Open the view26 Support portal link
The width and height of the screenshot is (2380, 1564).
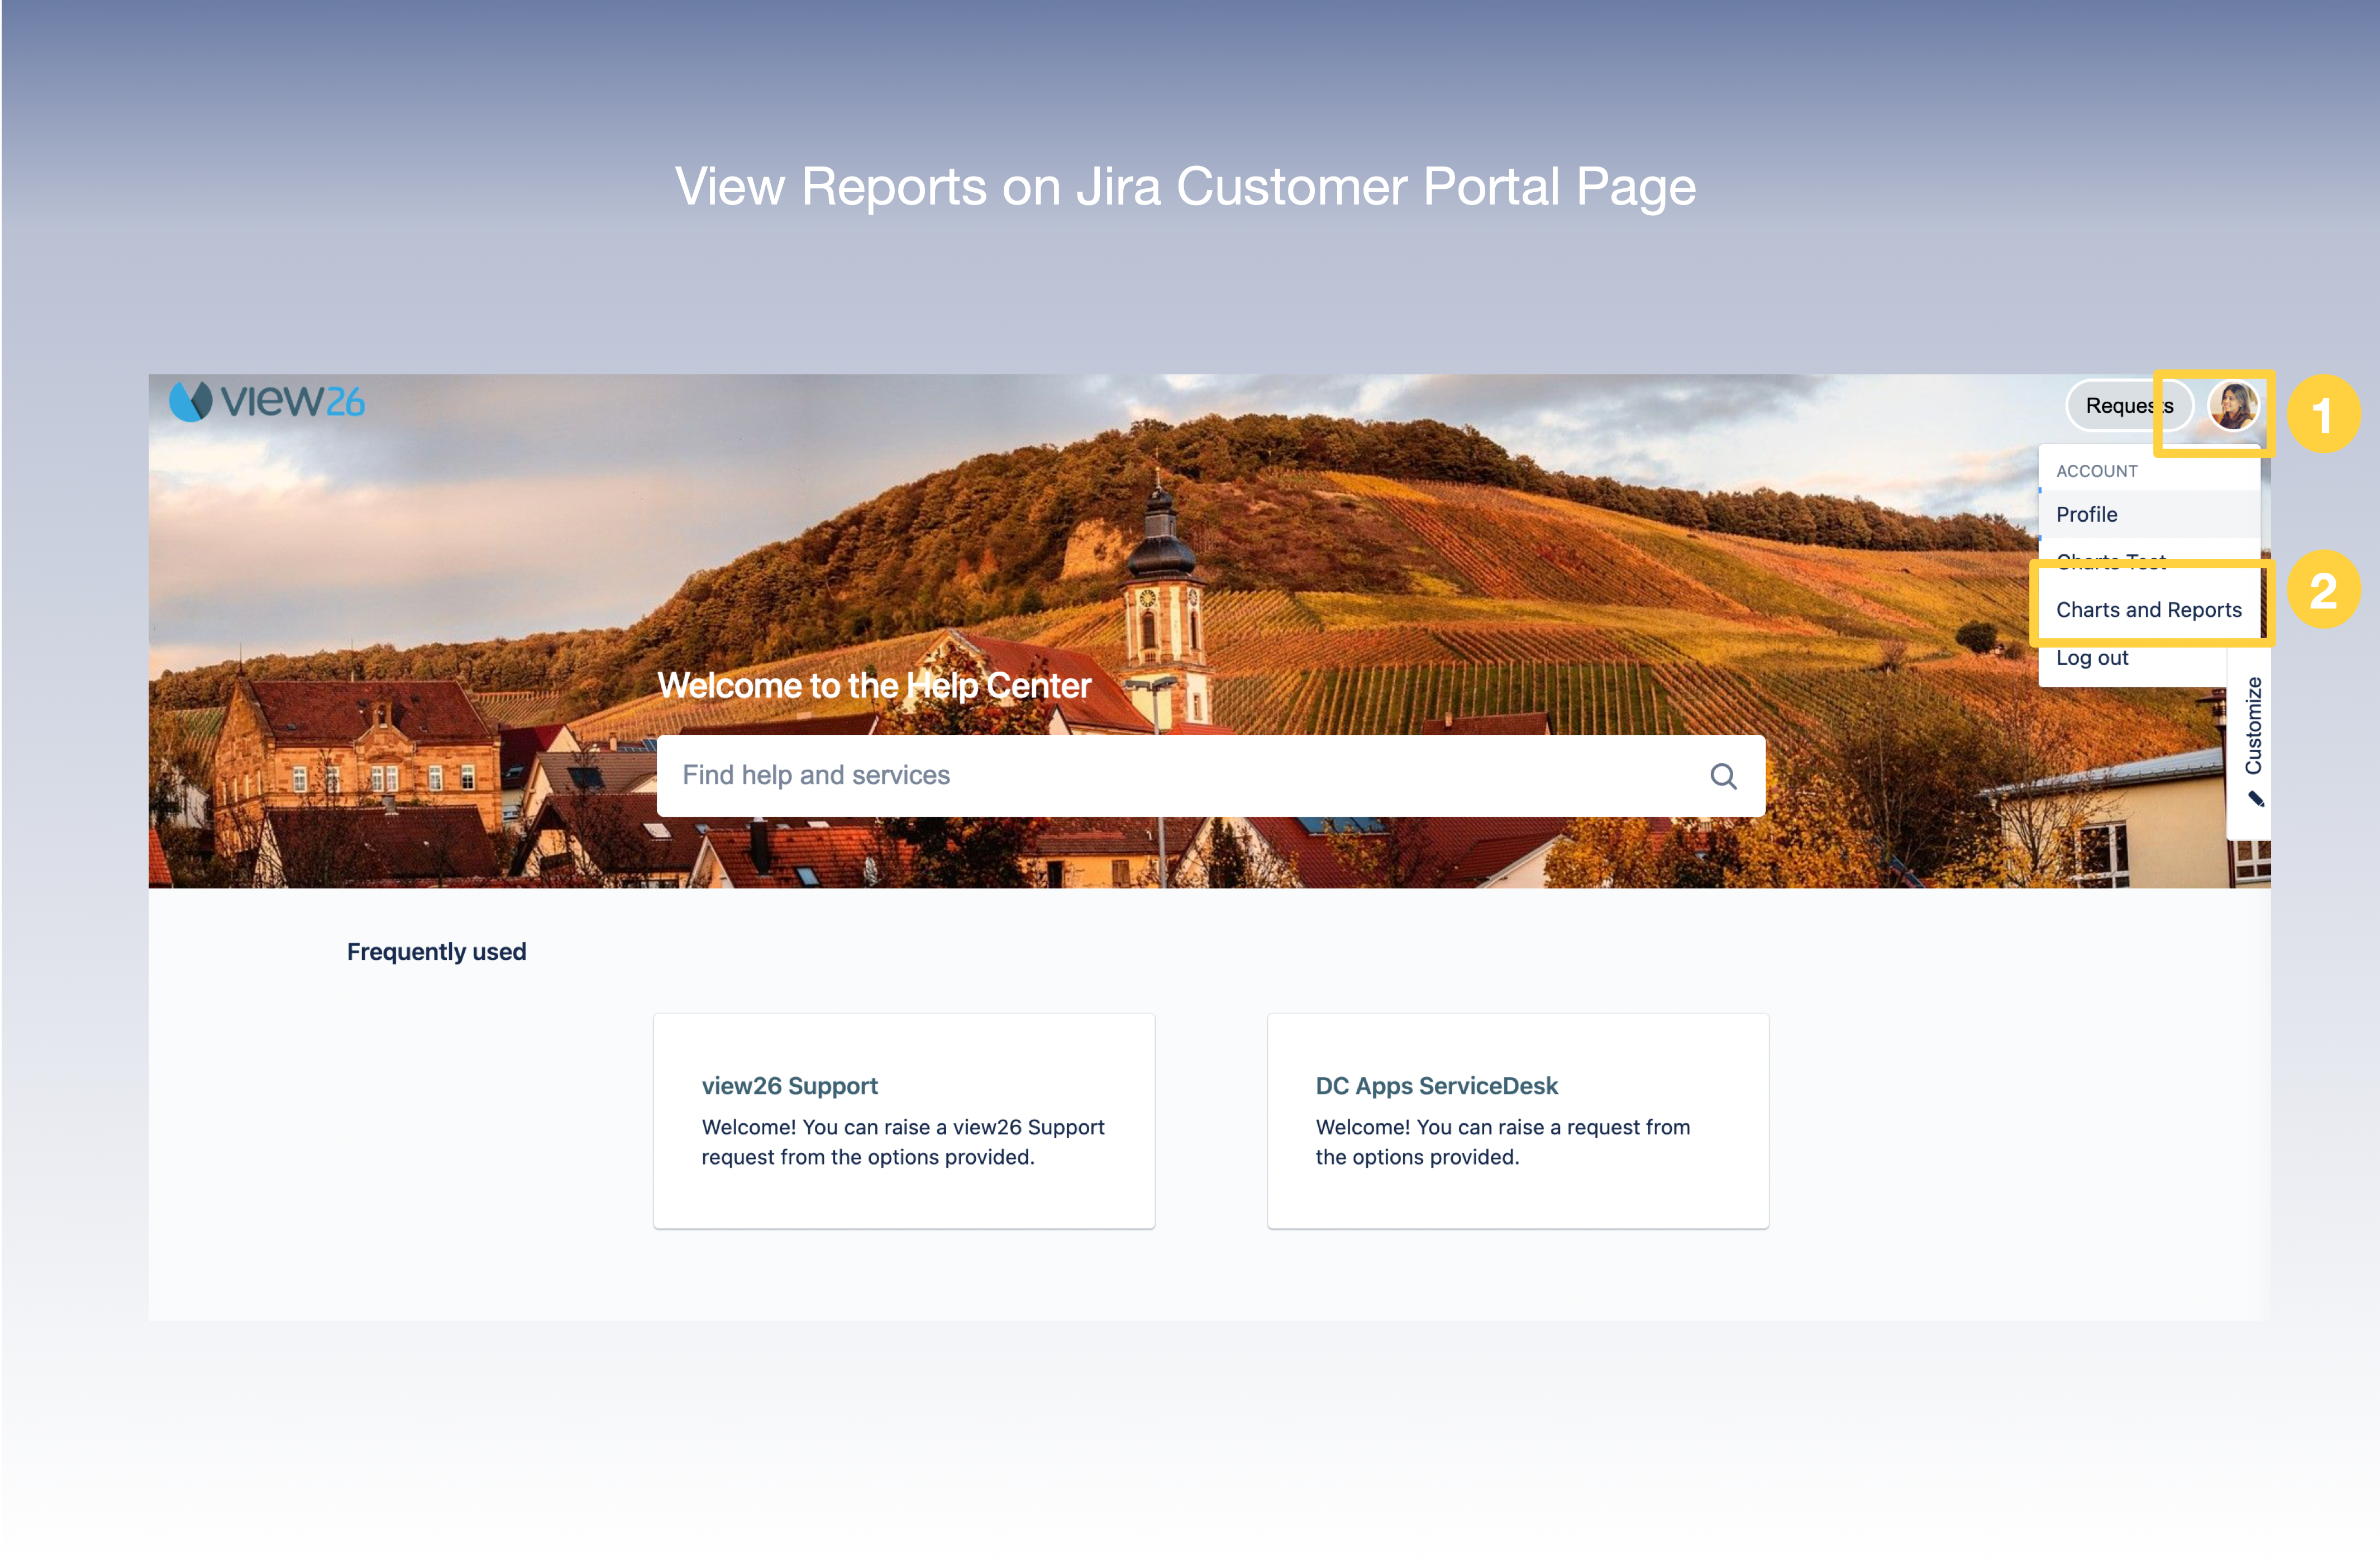pyautogui.click(x=789, y=1086)
